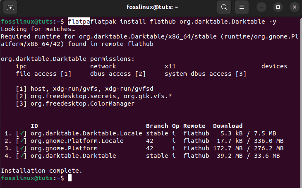Click the highlighted "flatpa" text selection

79,22
